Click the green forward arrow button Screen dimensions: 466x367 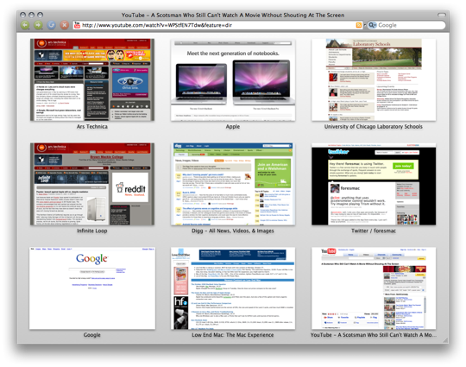(38, 25)
